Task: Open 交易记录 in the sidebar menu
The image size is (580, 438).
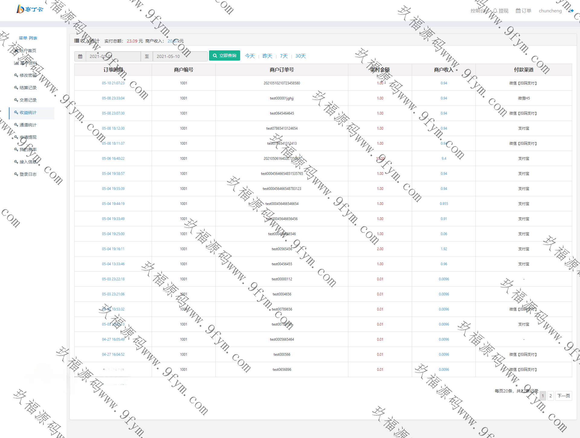Action: click(x=28, y=100)
